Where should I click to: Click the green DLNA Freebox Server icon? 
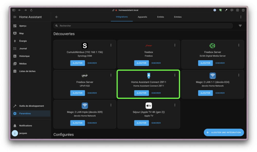213,46
